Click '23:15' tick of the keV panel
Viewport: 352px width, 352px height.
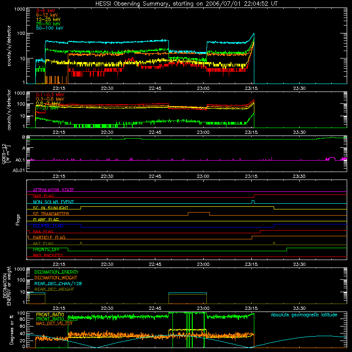(x=251, y=88)
